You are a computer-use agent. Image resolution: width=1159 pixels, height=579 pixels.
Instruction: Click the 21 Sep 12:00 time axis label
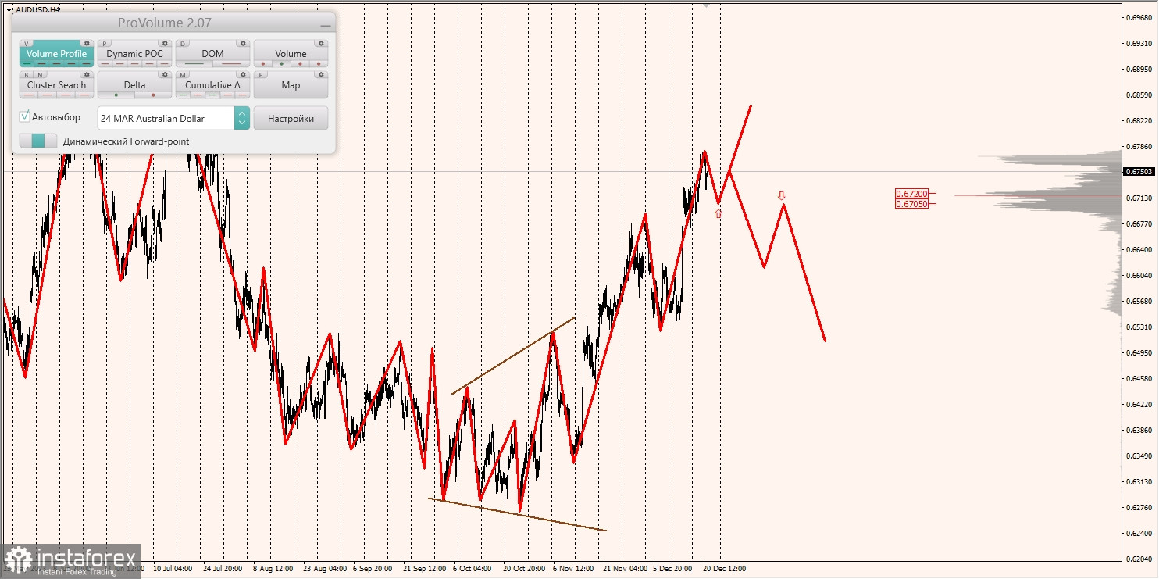(423, 569)
